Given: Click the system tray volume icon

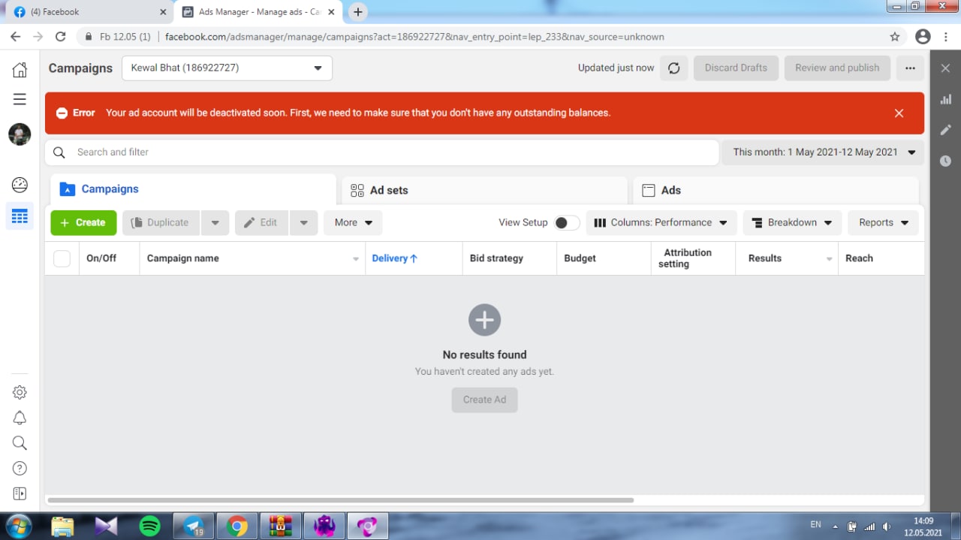Looking at the screenshot, I should (x=887, y=526).
